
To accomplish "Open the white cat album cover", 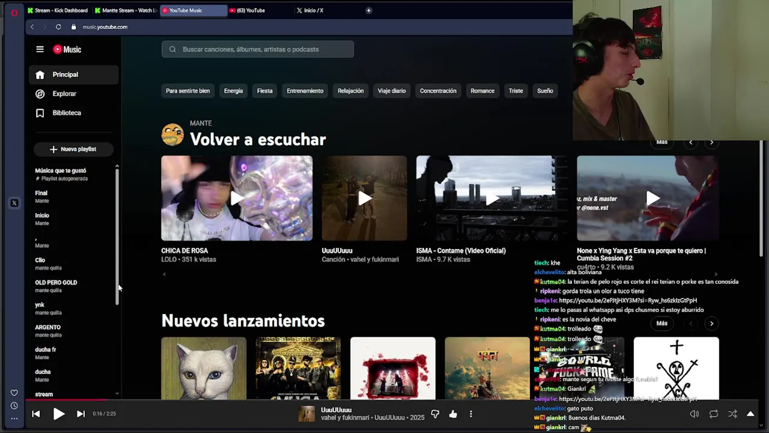I will click(204, 368).
